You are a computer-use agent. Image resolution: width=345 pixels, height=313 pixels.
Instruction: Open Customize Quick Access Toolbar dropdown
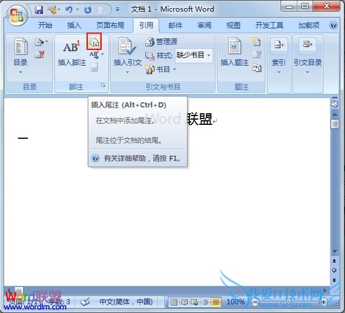click(x=118, y=10)
